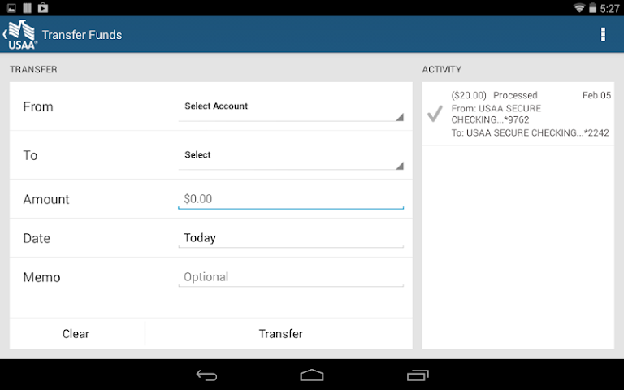Open the recent apps navigation icon
This screenshot has width=624, height=390.
(418, 375)
